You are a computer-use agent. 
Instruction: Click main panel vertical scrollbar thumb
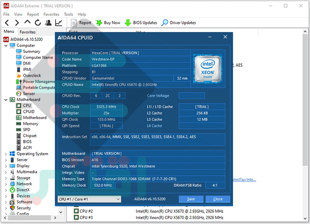pos(305,100)
